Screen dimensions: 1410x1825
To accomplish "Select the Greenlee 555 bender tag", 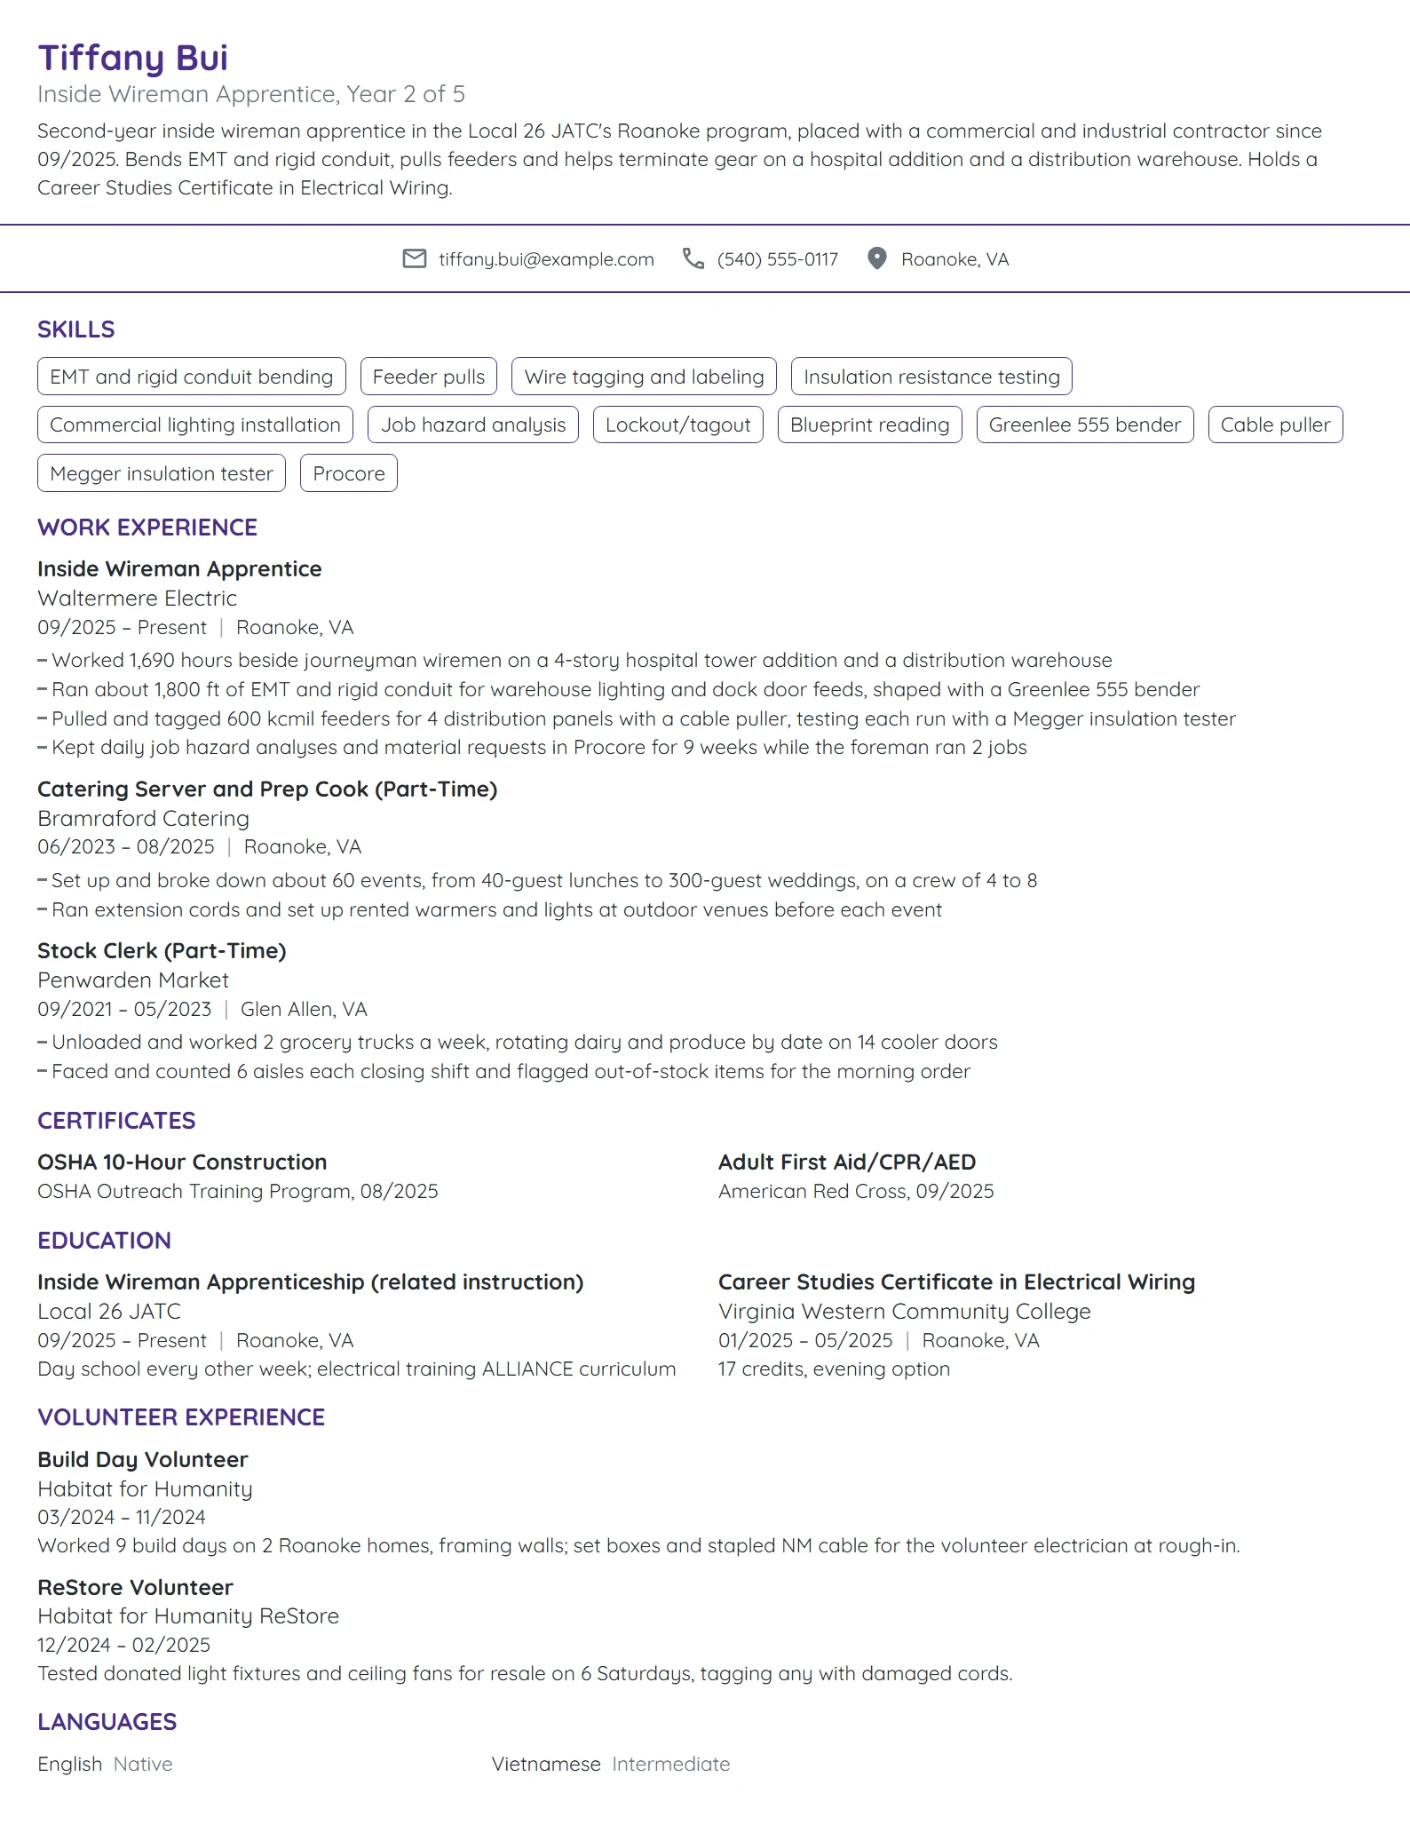I will (x=1085, y=425).
